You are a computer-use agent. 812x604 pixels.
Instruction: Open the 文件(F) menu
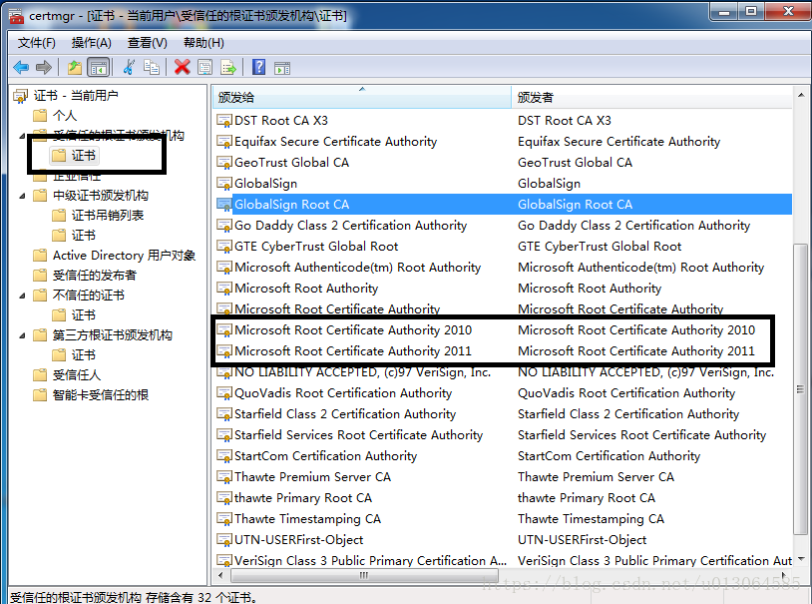click(x=36, y=43)
